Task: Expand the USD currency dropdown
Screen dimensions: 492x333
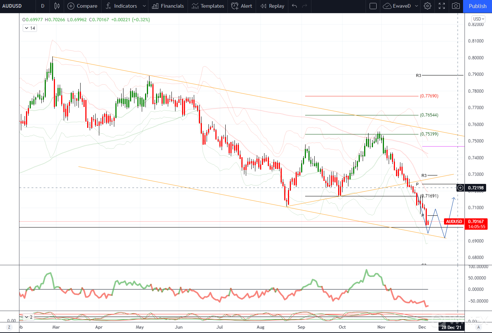Action: point(478,19)
